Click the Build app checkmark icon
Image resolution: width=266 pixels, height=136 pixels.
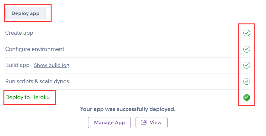pos(247,65)
